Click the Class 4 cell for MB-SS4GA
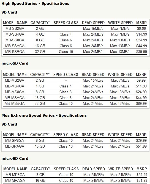150x184 pixels. point(66,34)
